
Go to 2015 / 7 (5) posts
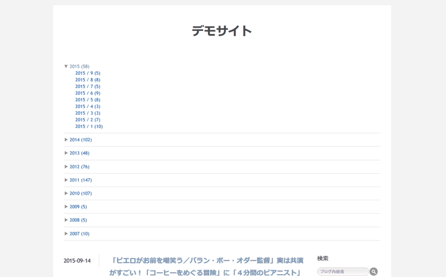(x=88, y=86)
